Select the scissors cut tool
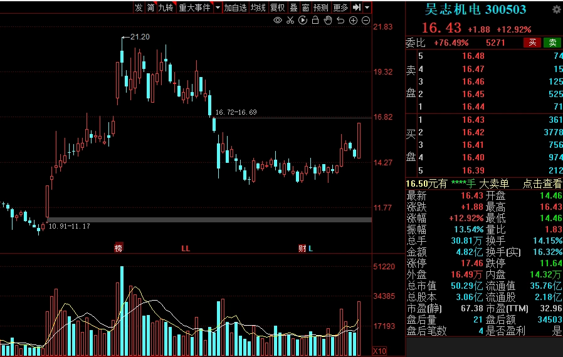The width and height of the screenshot is (563, 357). pyautogui.click(x=290, y=21)
